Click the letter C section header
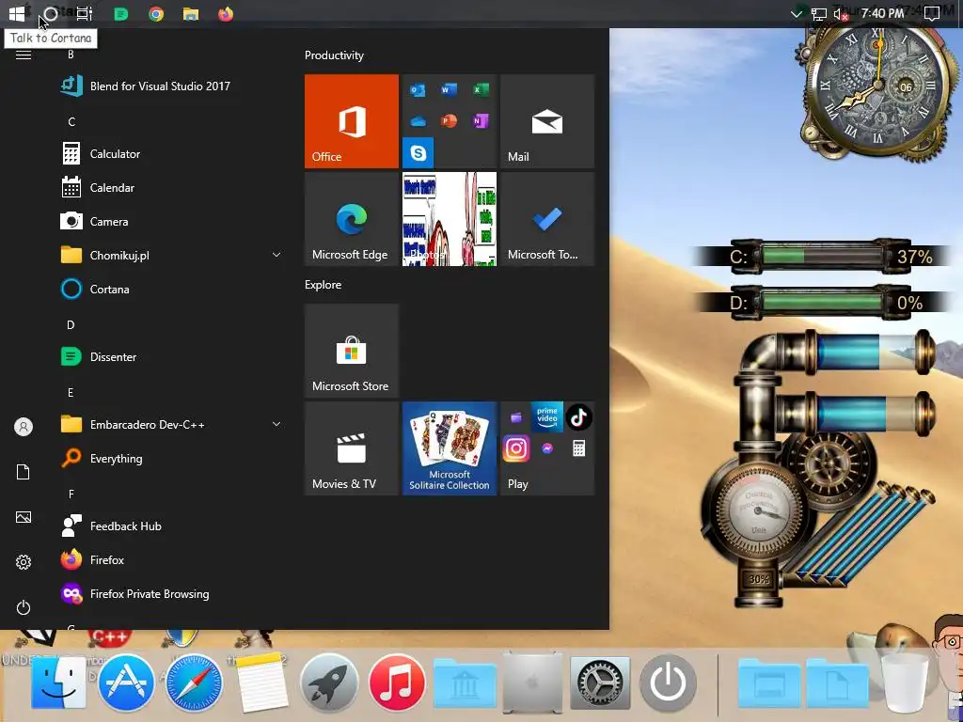Image resolution: width=963 pixels, height=722 pixels. pyautogui.click(x=71, y=121)
